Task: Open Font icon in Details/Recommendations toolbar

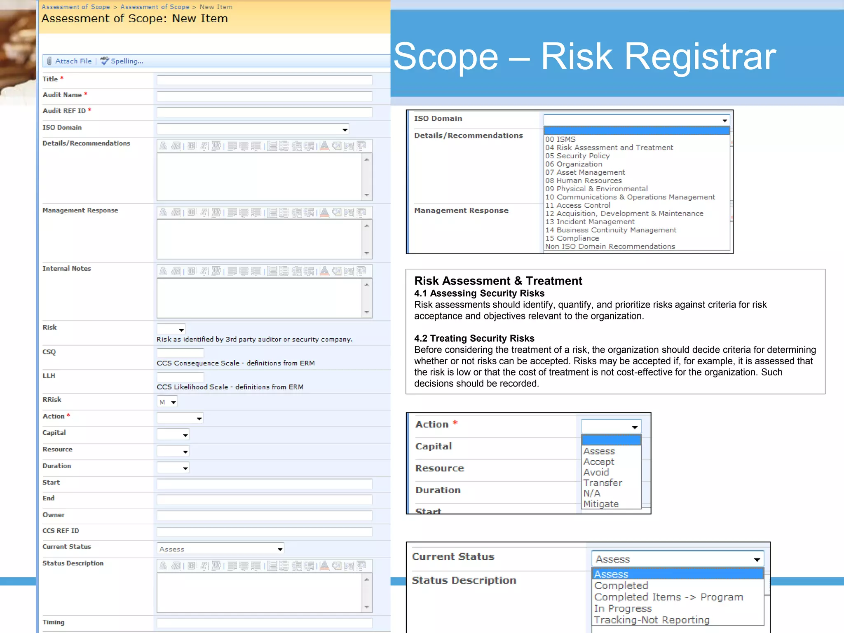Action: 163,146
